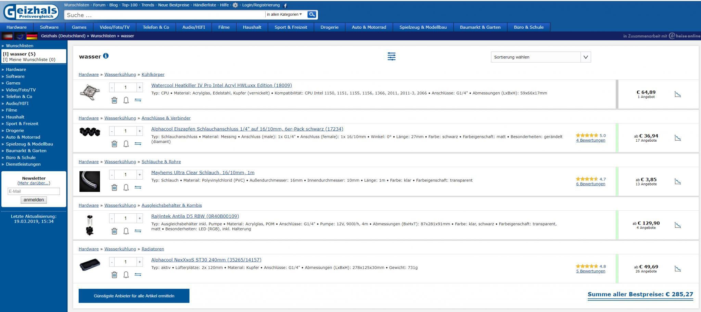Viewport: 701px width, 312px height.
Task: Open Login/Registrierung link
Action: [x=261, y=5]
